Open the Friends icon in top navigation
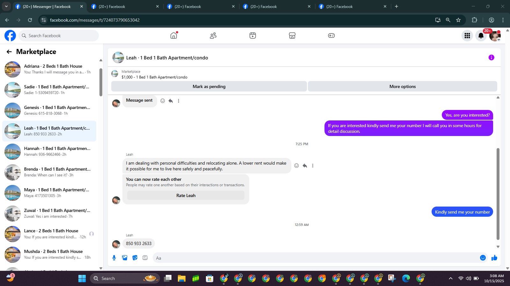Viewport: 510px width, 286px height. click(x=213, y=36)
